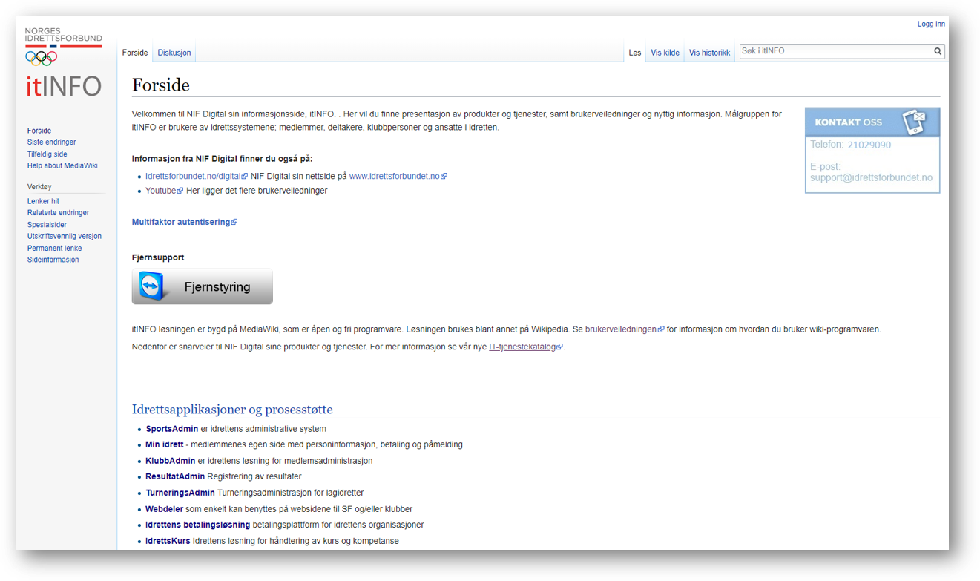Viewport: 980px width, 581px height.
Task: Open the Vis historikk tab
Action: pos(709,53)
